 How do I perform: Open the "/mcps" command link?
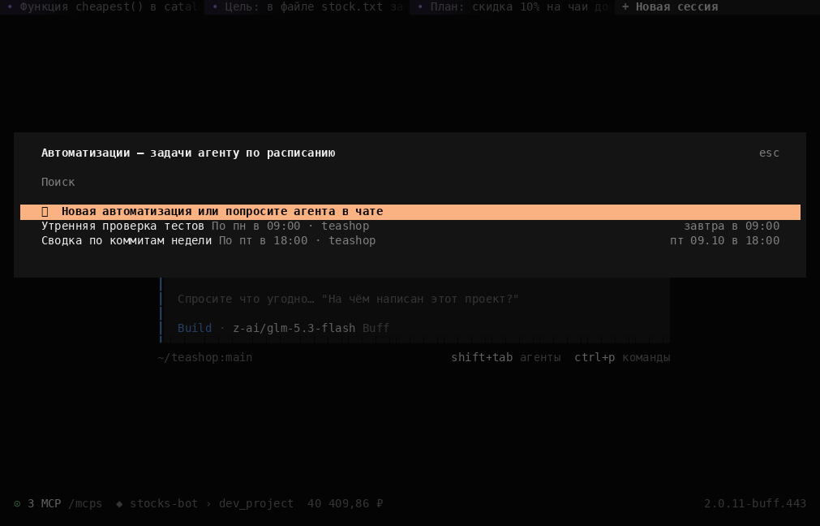pyautogui.click(x=85, y=503)
